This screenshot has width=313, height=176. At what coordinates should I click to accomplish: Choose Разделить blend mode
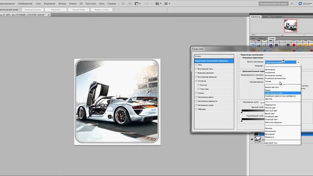click(283, 137)
